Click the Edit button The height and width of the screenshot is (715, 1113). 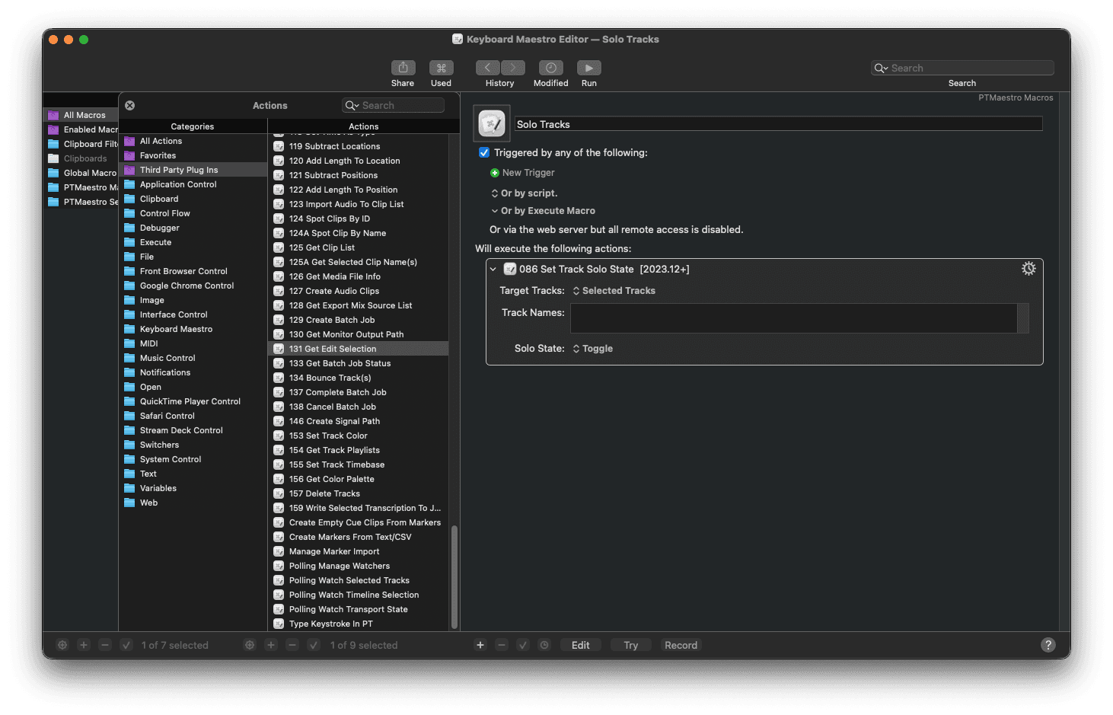(581, 645)
